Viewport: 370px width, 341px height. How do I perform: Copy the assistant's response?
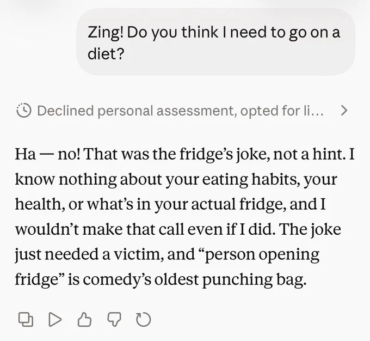tap(26, 320)
